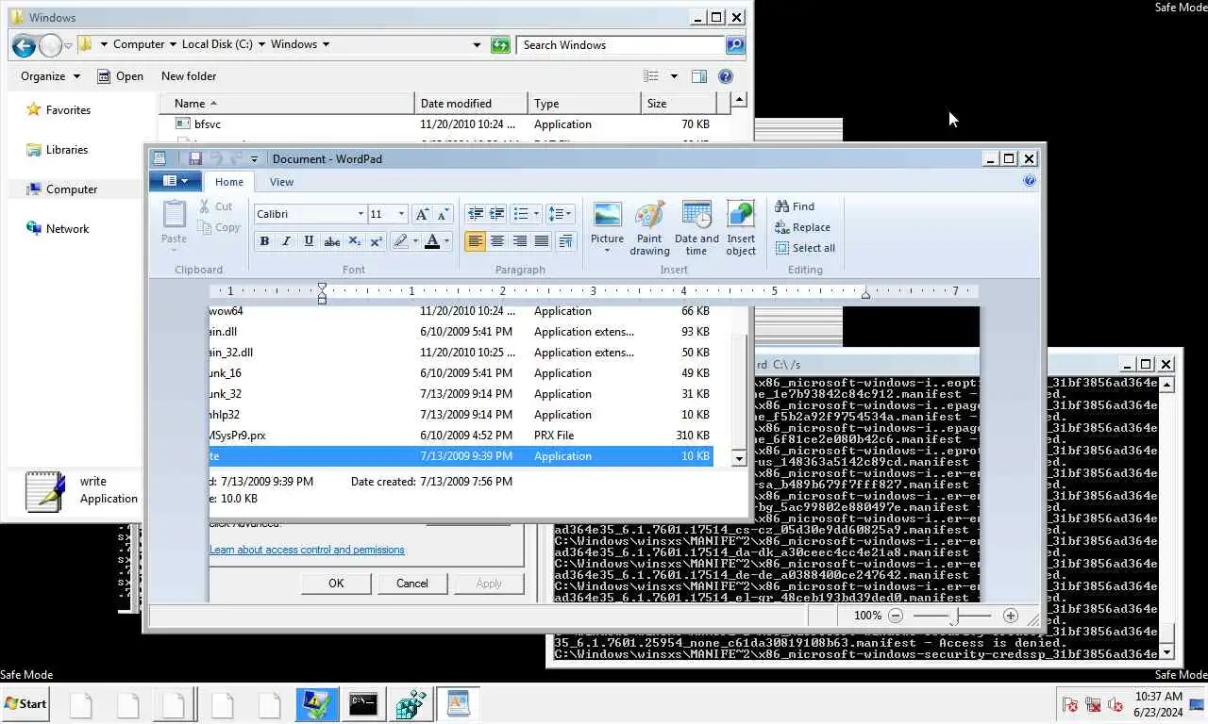Toggle Subscript in WordPad
The width and height of the screenshot is (1208, 724).
tap(354, 241)
